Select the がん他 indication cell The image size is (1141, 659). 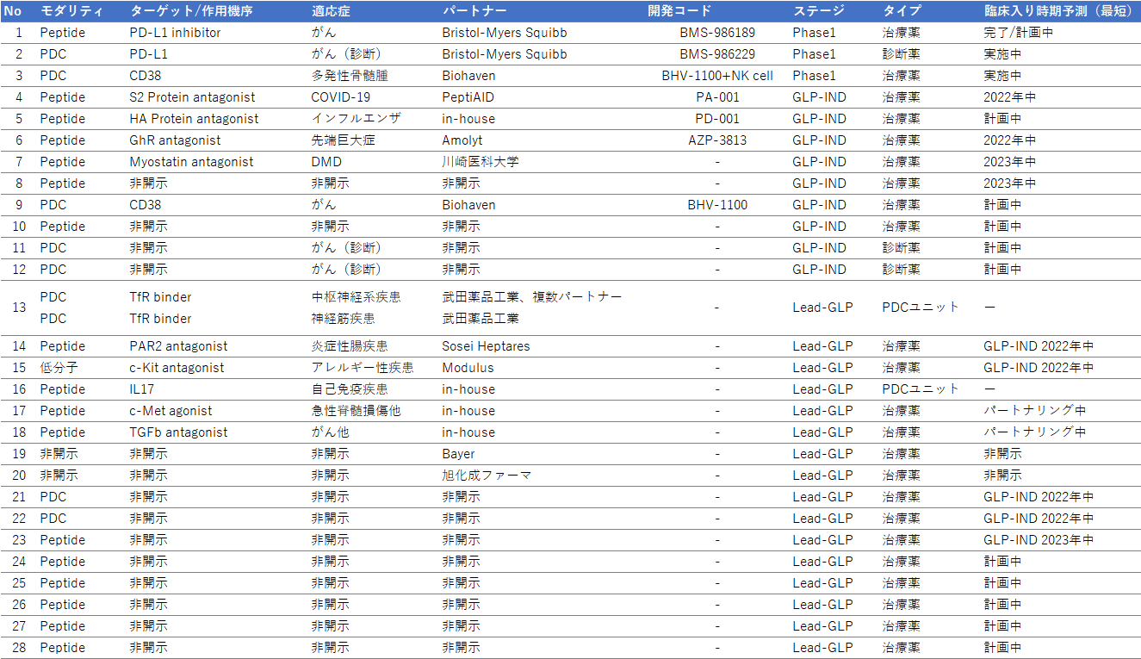[330, 432]
